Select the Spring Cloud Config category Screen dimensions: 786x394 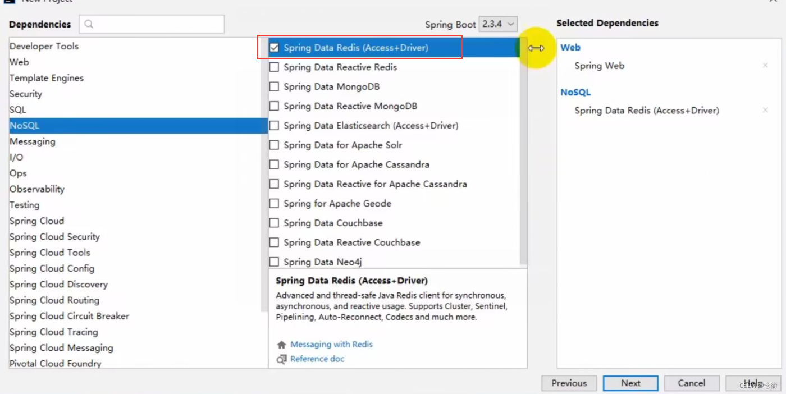tap(52, 268)
